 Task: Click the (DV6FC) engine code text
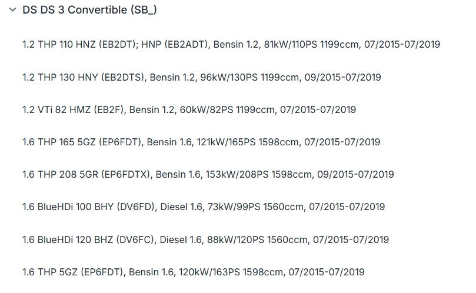135,240
